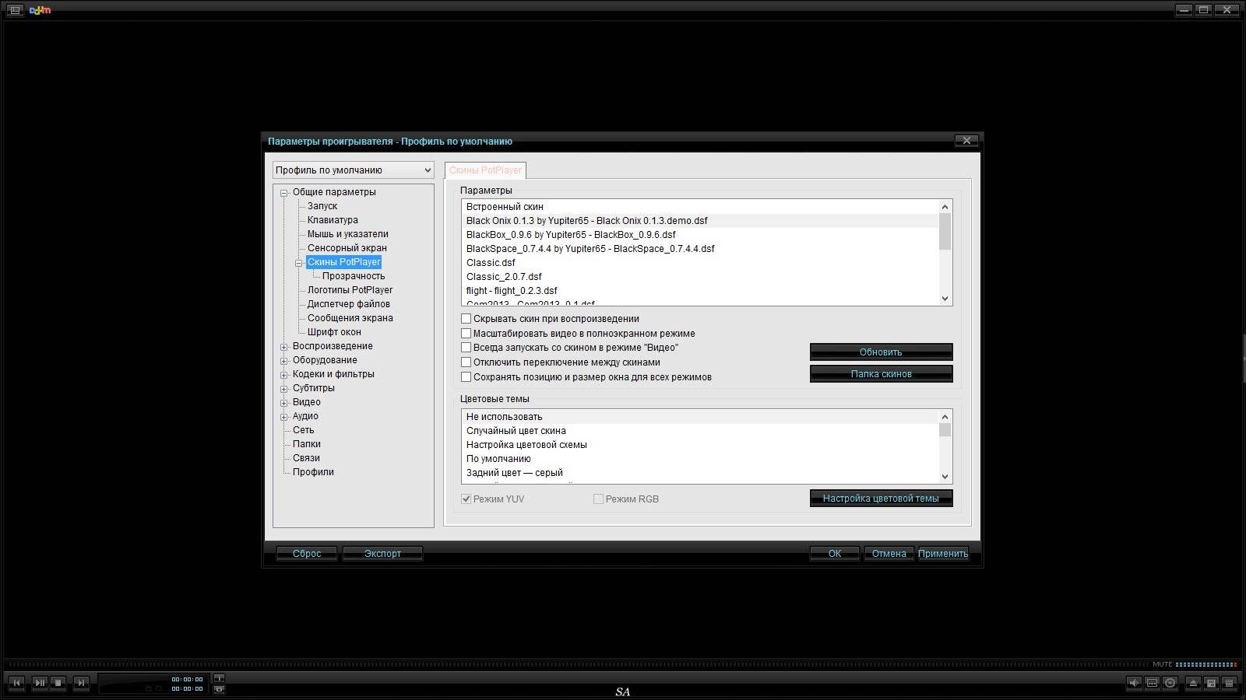Click the round record/capture icon at bottom right
Screen dimensions: 1246x700
click(1170, 683)
